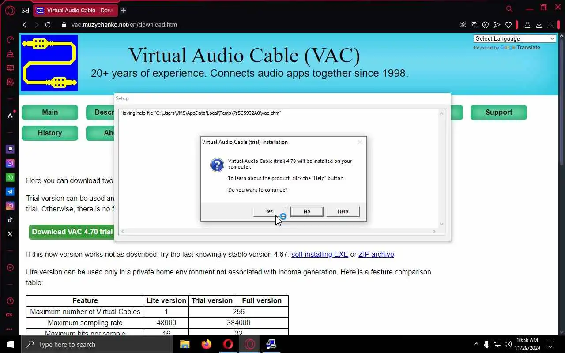Click the address bar URL field
Viewport: 565px width, 353px height.
(260, 25)
